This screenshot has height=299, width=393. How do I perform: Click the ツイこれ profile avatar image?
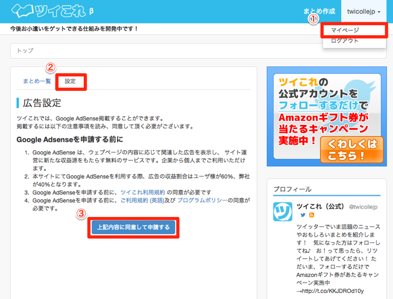click(282, 211)
